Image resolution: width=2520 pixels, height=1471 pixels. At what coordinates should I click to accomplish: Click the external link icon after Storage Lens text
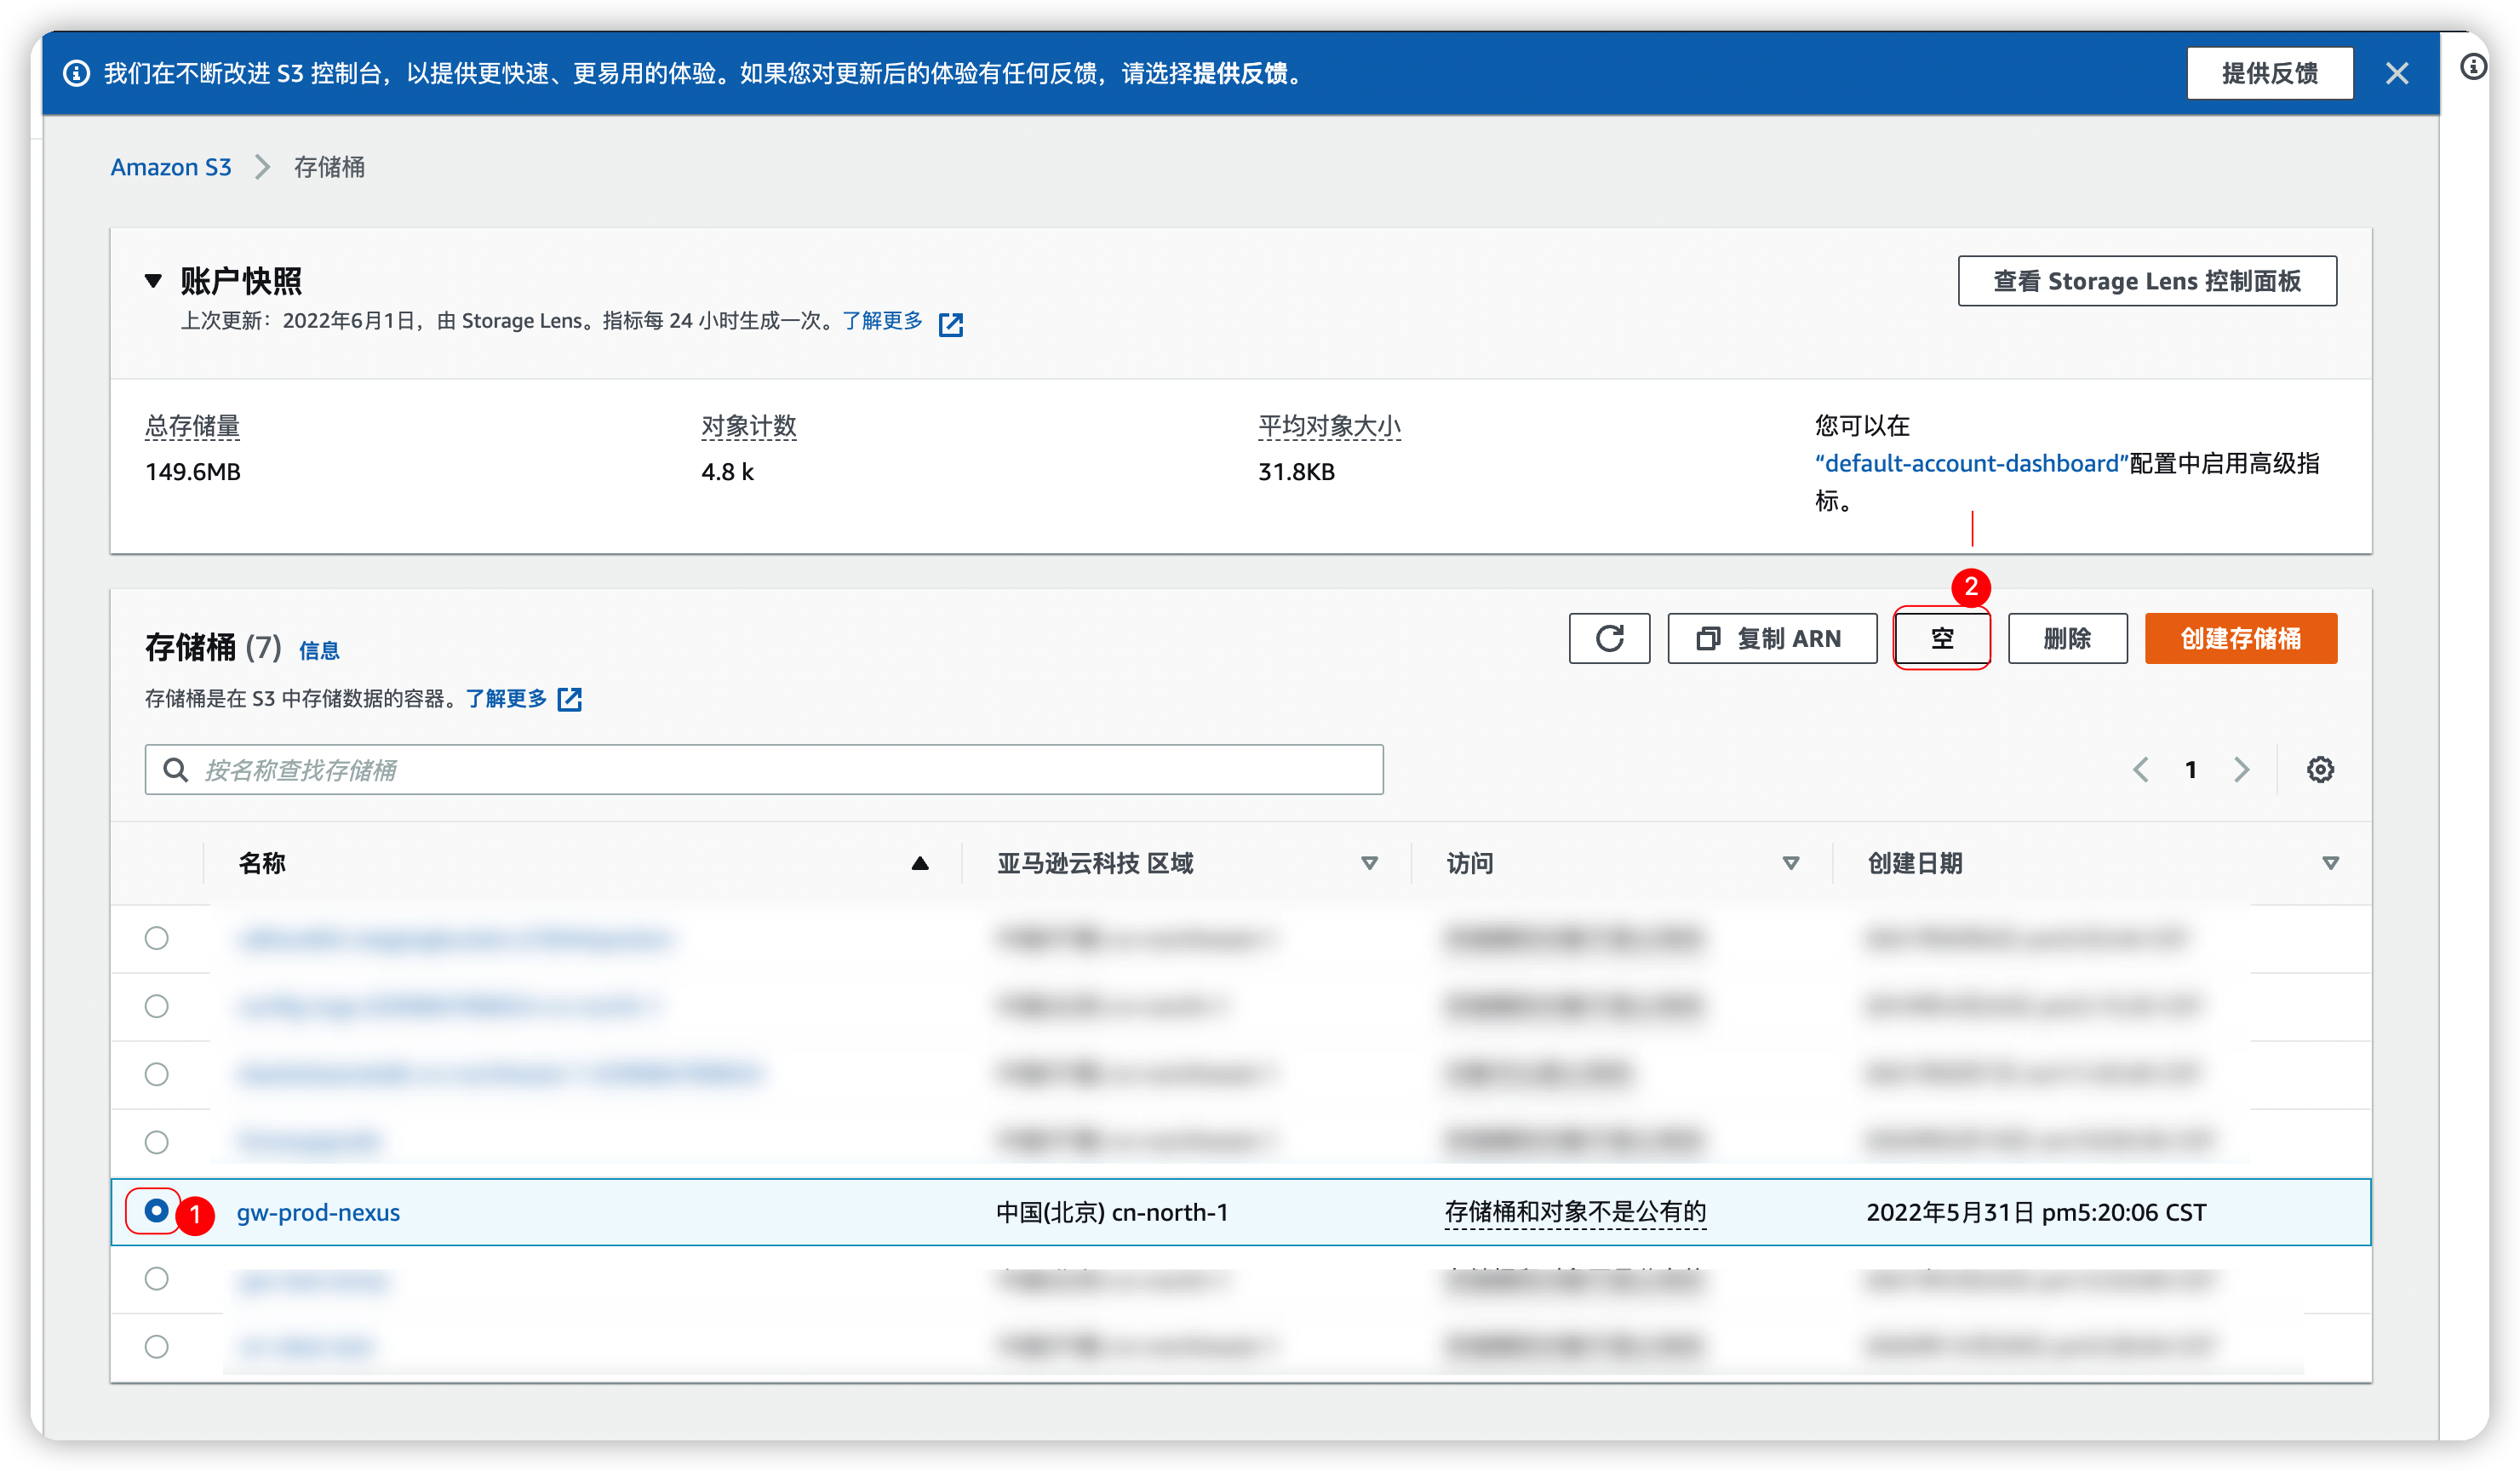[x=950, y=324]
